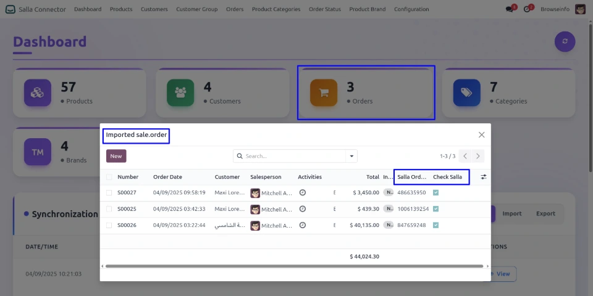Click the Orders shopping cart icon
Screen dimensions: 593x296
pyautogui.click(x=323, y=92)
